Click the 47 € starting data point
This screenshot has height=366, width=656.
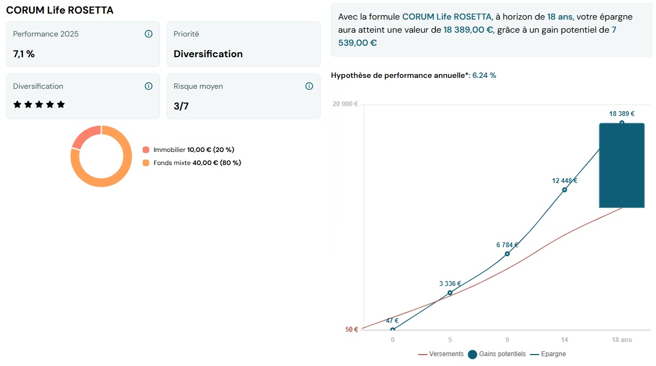tap(393, 330)
